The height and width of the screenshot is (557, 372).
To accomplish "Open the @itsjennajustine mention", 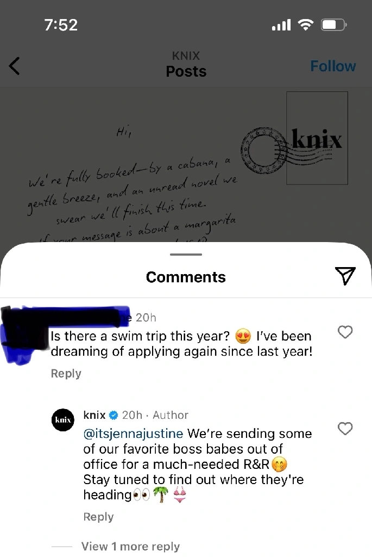I will (x=134, y=434).
